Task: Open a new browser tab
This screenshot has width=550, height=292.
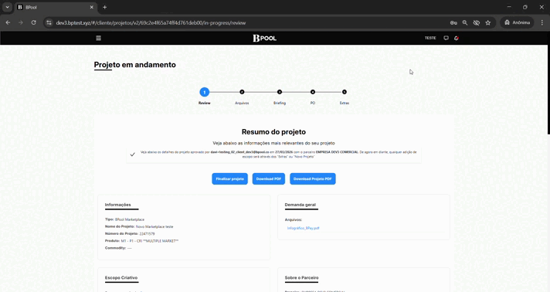Action: pyautogui.click(x=104, y=7)
